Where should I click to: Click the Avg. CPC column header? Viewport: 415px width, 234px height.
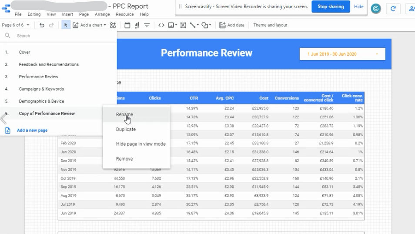225,98
